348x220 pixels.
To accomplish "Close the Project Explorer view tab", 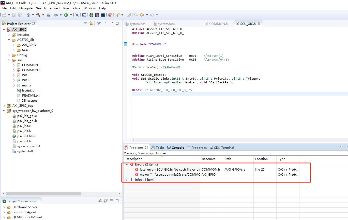I will coord(34,23).
